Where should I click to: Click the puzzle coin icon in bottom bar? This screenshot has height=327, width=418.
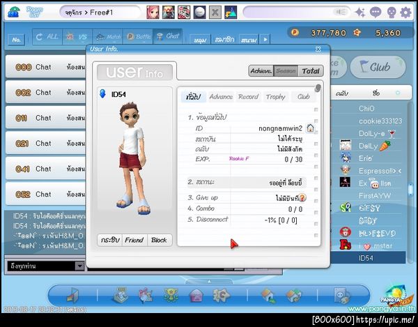[221, 296]
